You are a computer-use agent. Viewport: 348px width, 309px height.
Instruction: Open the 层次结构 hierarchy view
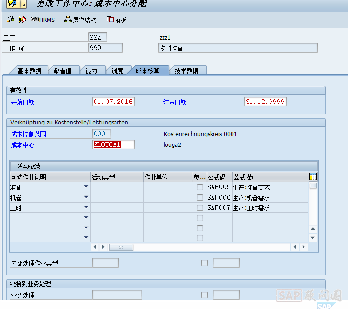(80, 20)
